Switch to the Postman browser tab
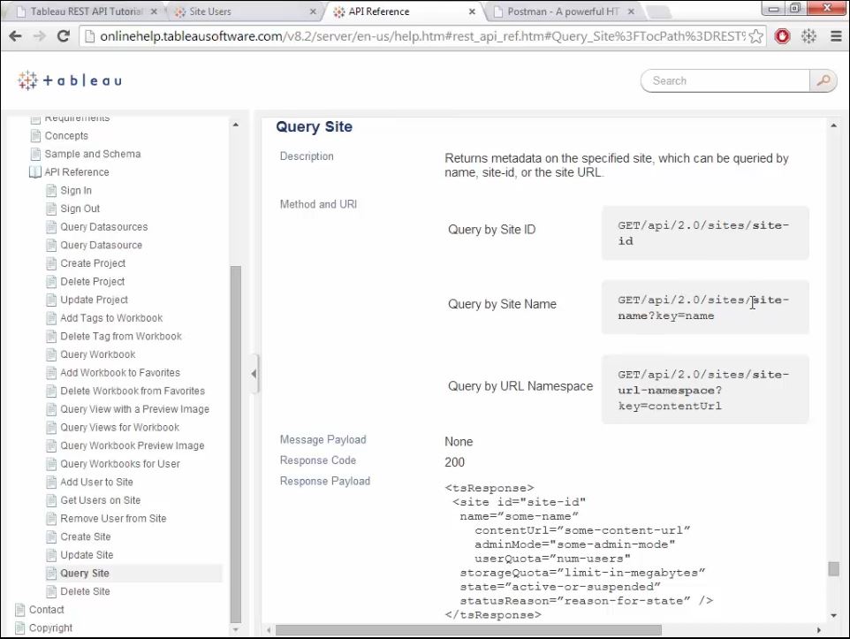This screenshot has width=850, height=639. (563, 11)
